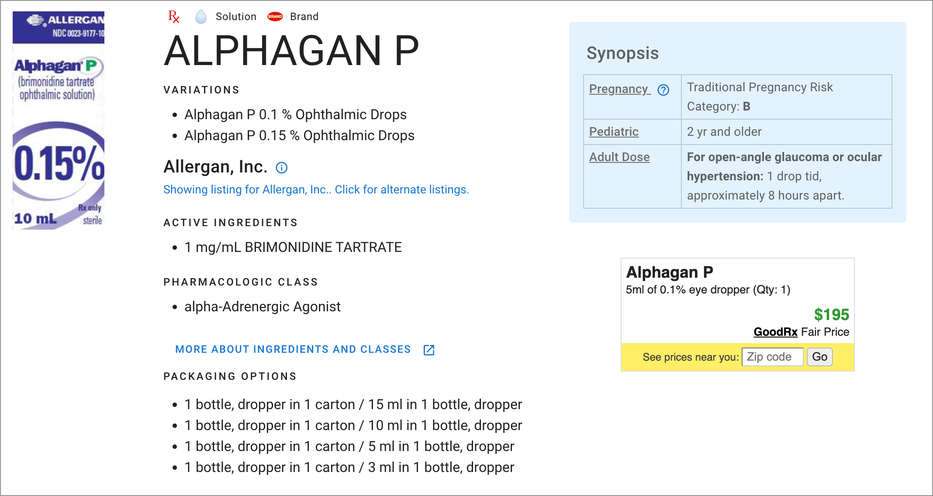Focus the Zip code input field
Image resolution: width=933 pixels, height=496 pixels.
[x=772, y=357]
